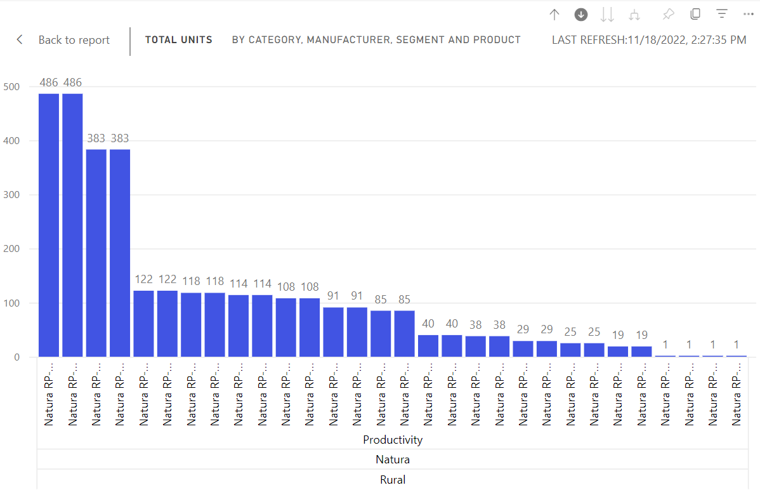This screenshot has width=760, height=497.
Task: Copy the visual using the copy icon
Action: 695,14
